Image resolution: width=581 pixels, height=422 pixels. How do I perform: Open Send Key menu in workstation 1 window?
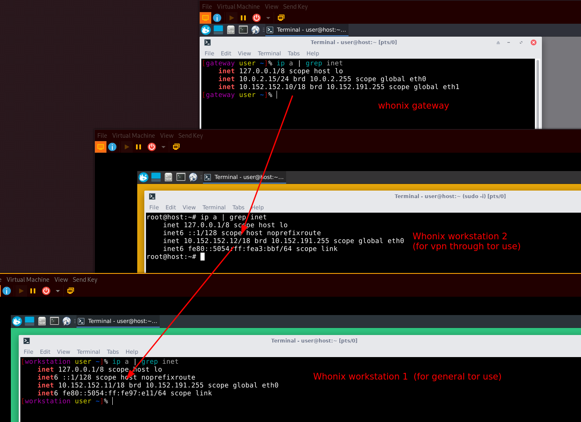tap(85, 280)
